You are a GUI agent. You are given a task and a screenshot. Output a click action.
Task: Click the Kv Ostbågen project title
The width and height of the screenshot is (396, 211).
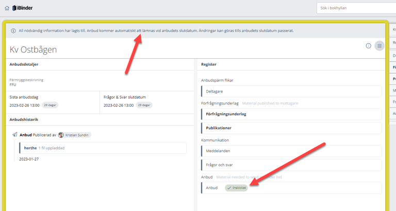point(34,49)
